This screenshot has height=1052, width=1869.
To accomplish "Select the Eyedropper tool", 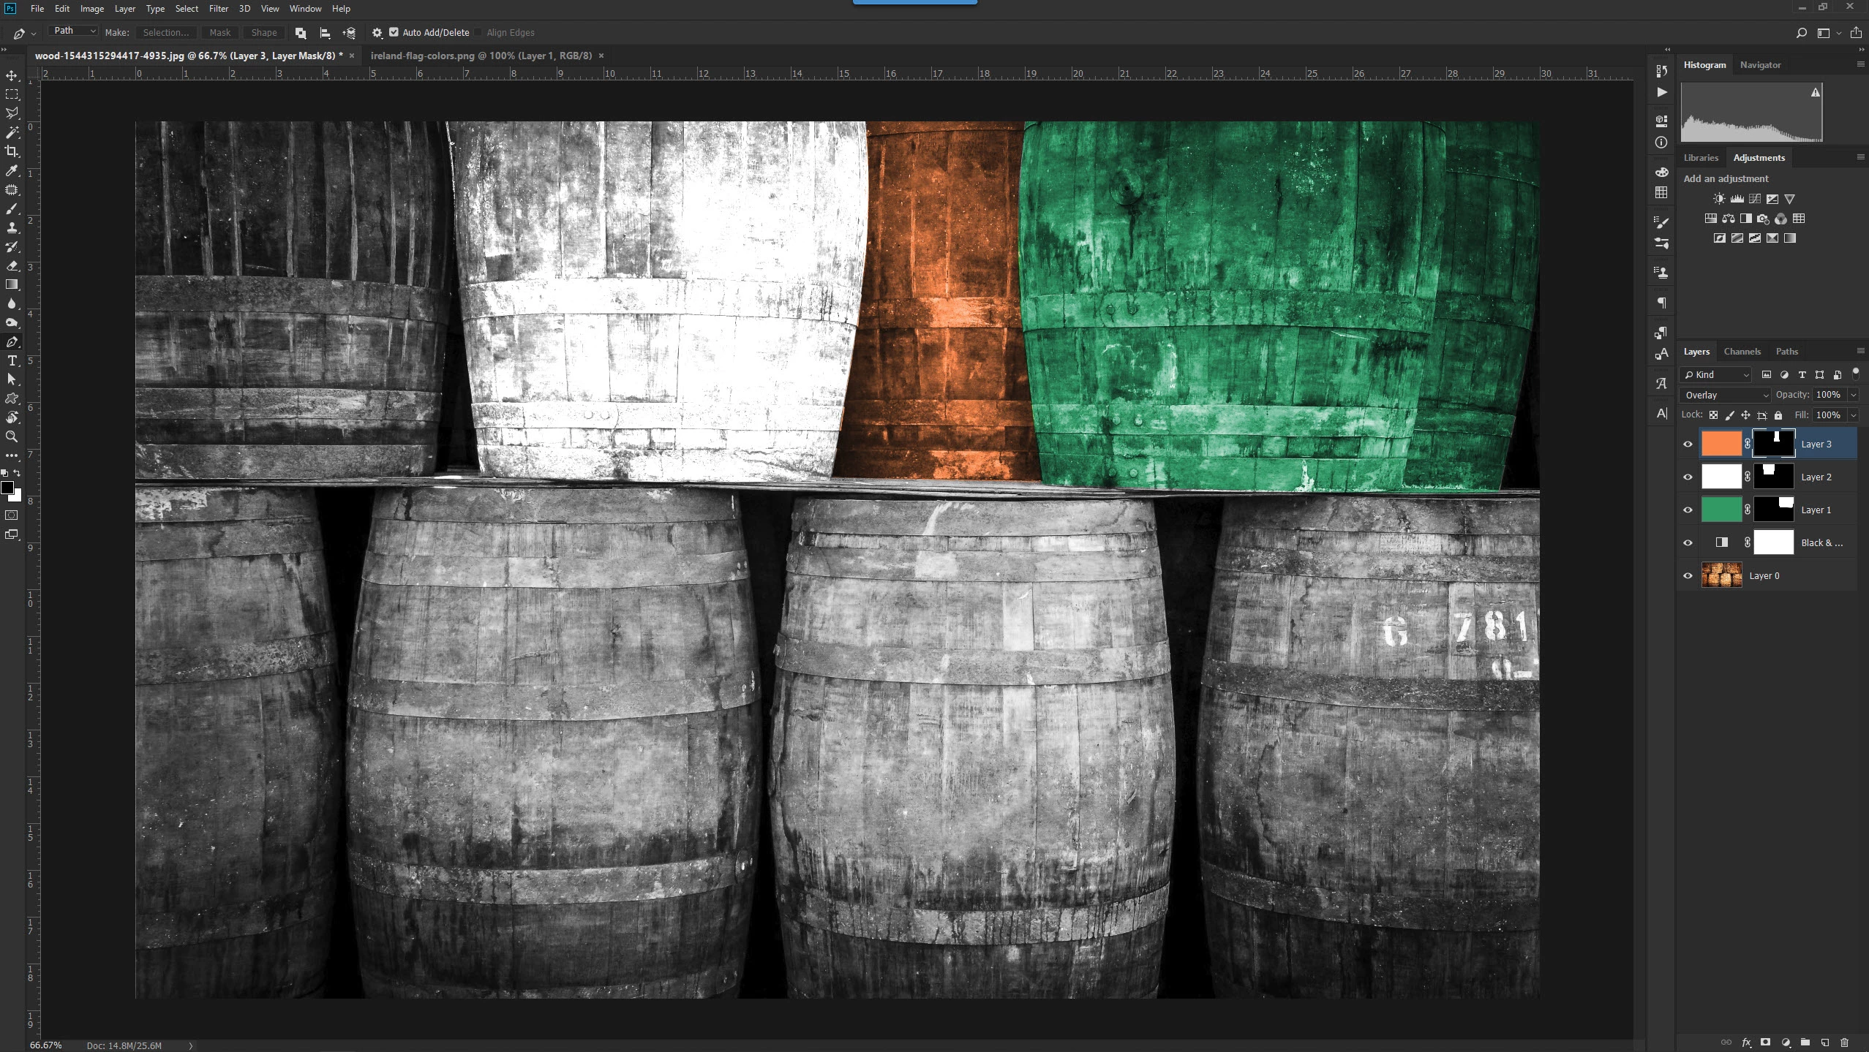I will click(x=12, y=170).
